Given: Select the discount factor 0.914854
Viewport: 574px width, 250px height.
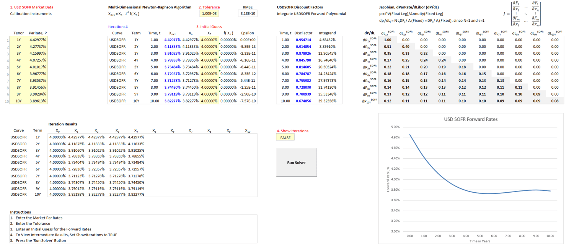Looking at the screenshot, I should [303, 47].
